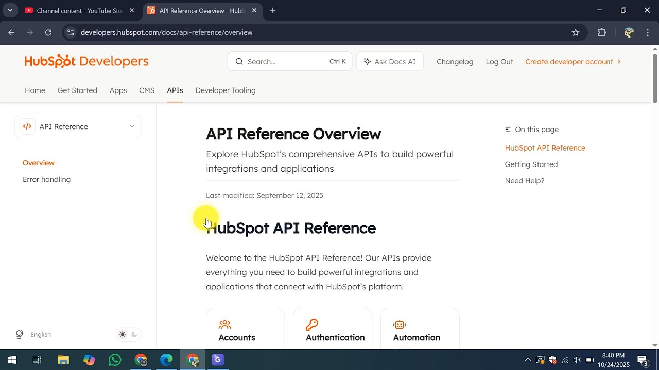
Task: Select the APIs nav tab
Action: click(x=175, y=90)
